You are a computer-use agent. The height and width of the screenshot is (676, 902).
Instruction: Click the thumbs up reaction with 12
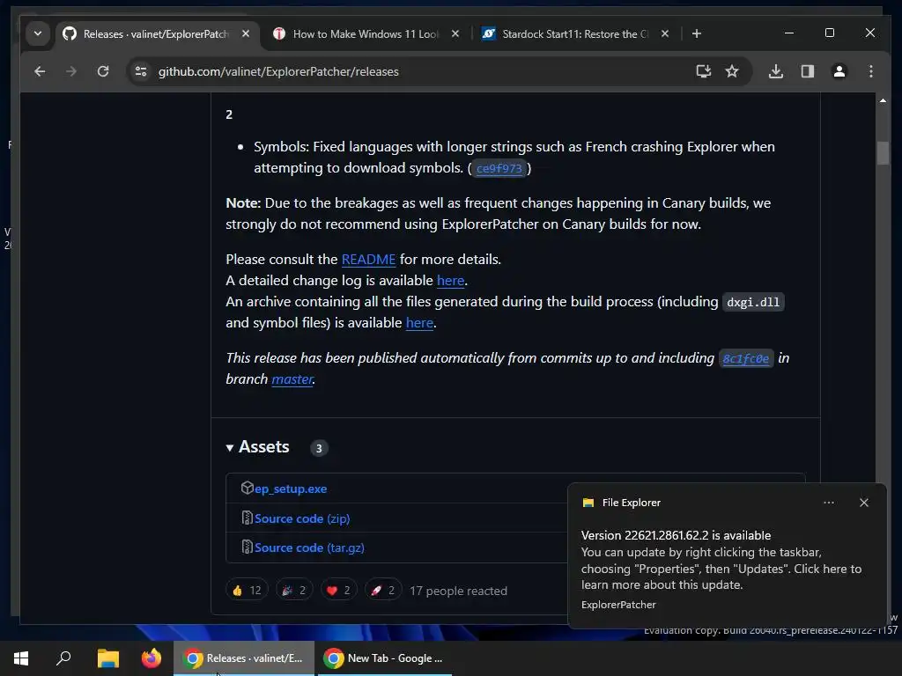tap(247, 591)
